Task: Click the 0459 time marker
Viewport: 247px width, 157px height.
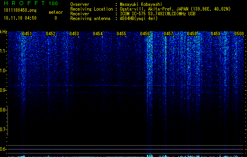Action: (216, 34)
